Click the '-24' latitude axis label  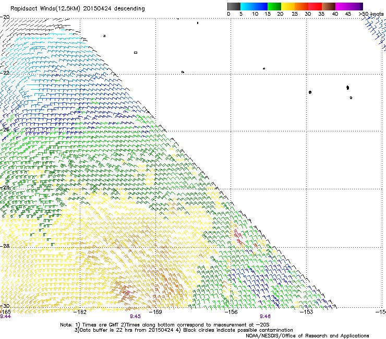(5, 130)
